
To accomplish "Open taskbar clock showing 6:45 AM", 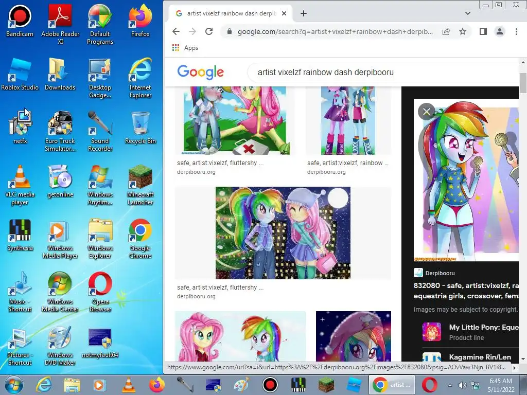I will pos(501,385).
